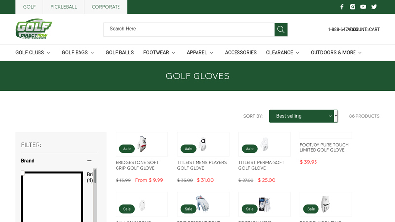Open FootJoy Pure Touch Limited Golf Glove
This screenshot has height=222, width=395.
(324, 148)
